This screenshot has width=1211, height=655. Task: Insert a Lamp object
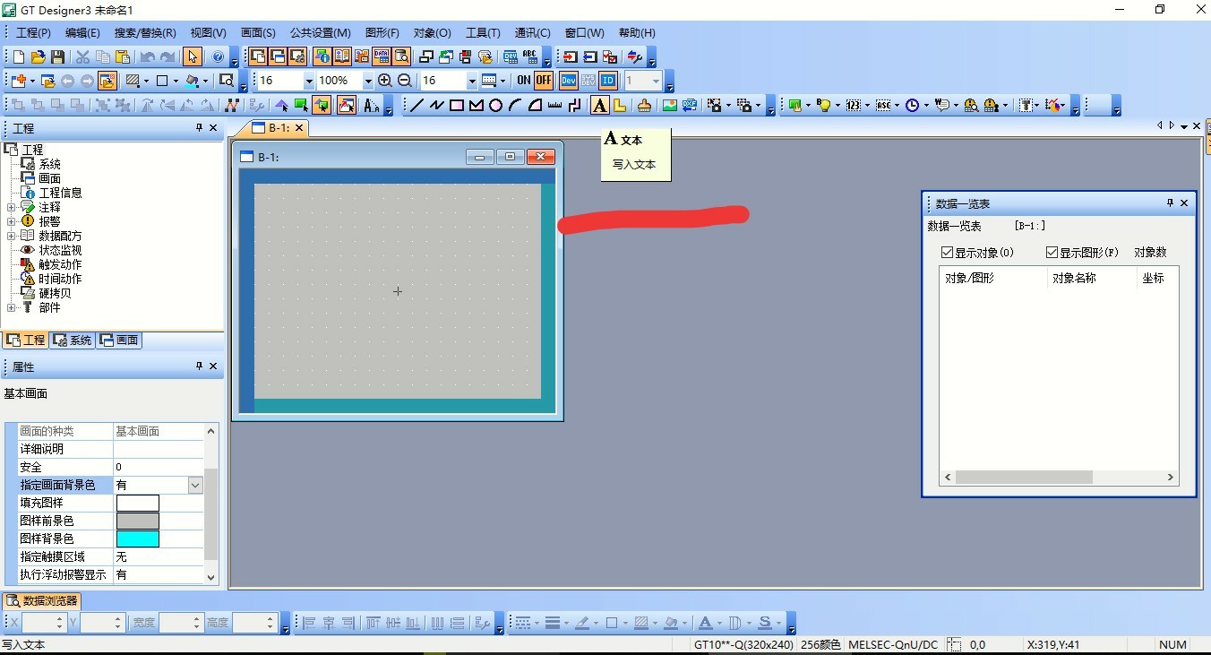[x=823, y=105]
